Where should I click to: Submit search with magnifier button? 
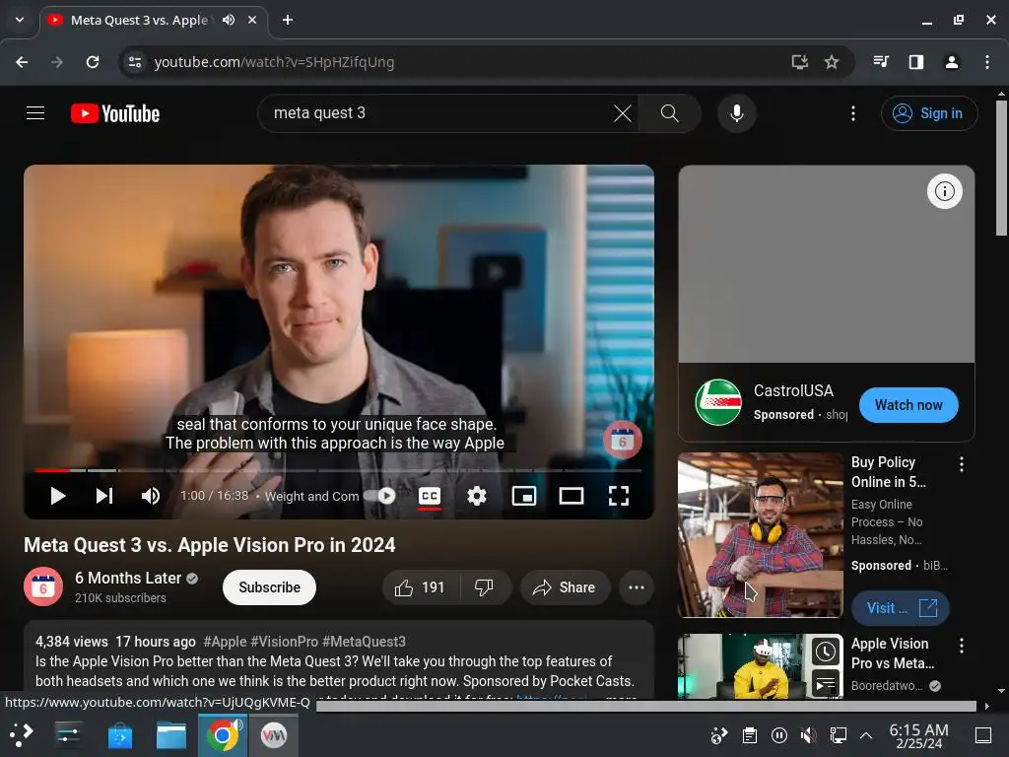click(669, 113)
